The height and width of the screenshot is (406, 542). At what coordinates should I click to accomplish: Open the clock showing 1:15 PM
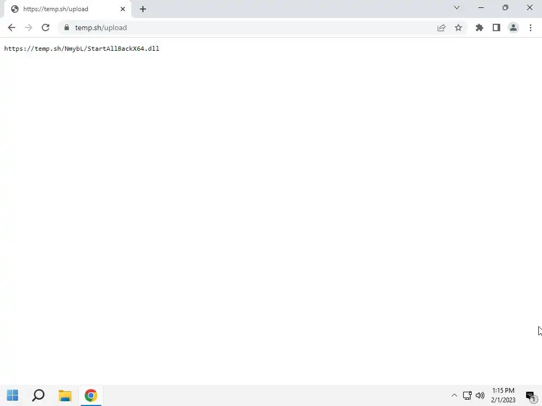pos(503,395)
